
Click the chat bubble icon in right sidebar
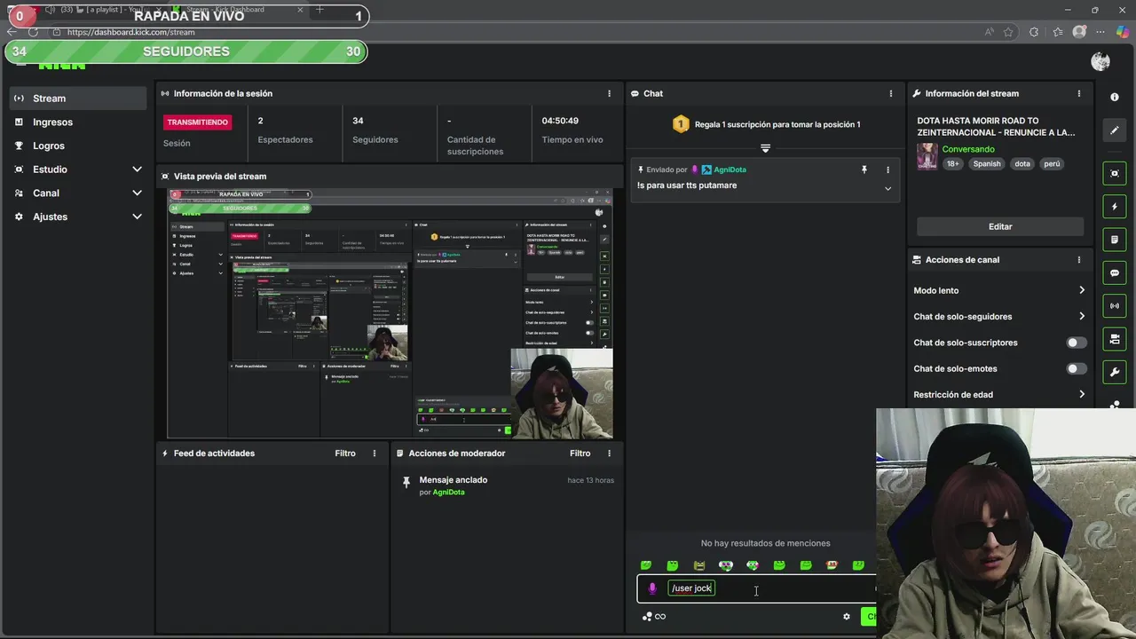coord(1115,273)
